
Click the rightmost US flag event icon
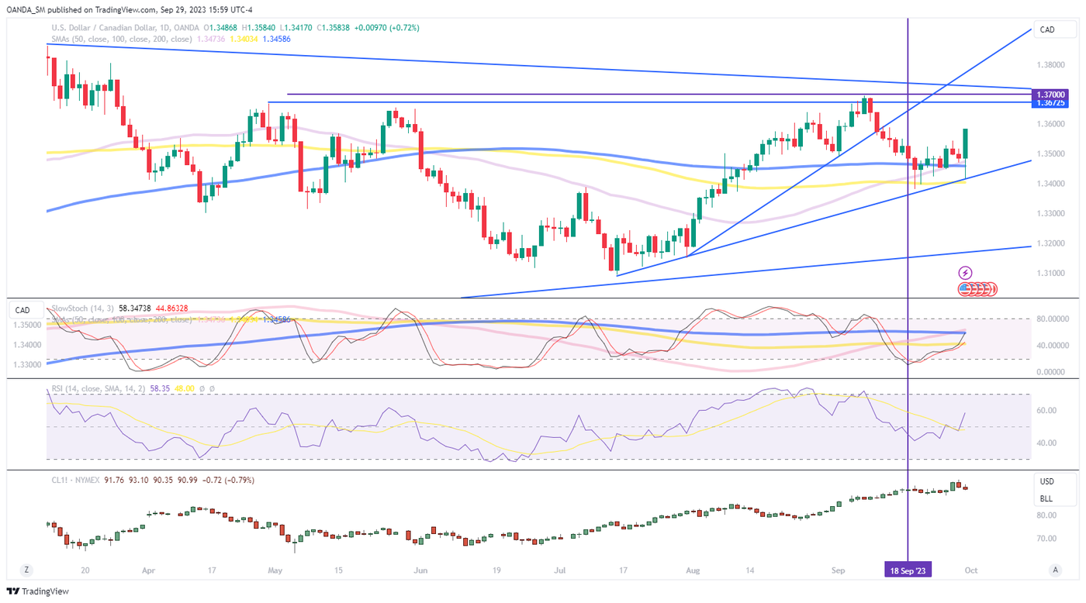click(x=991, y=289)
